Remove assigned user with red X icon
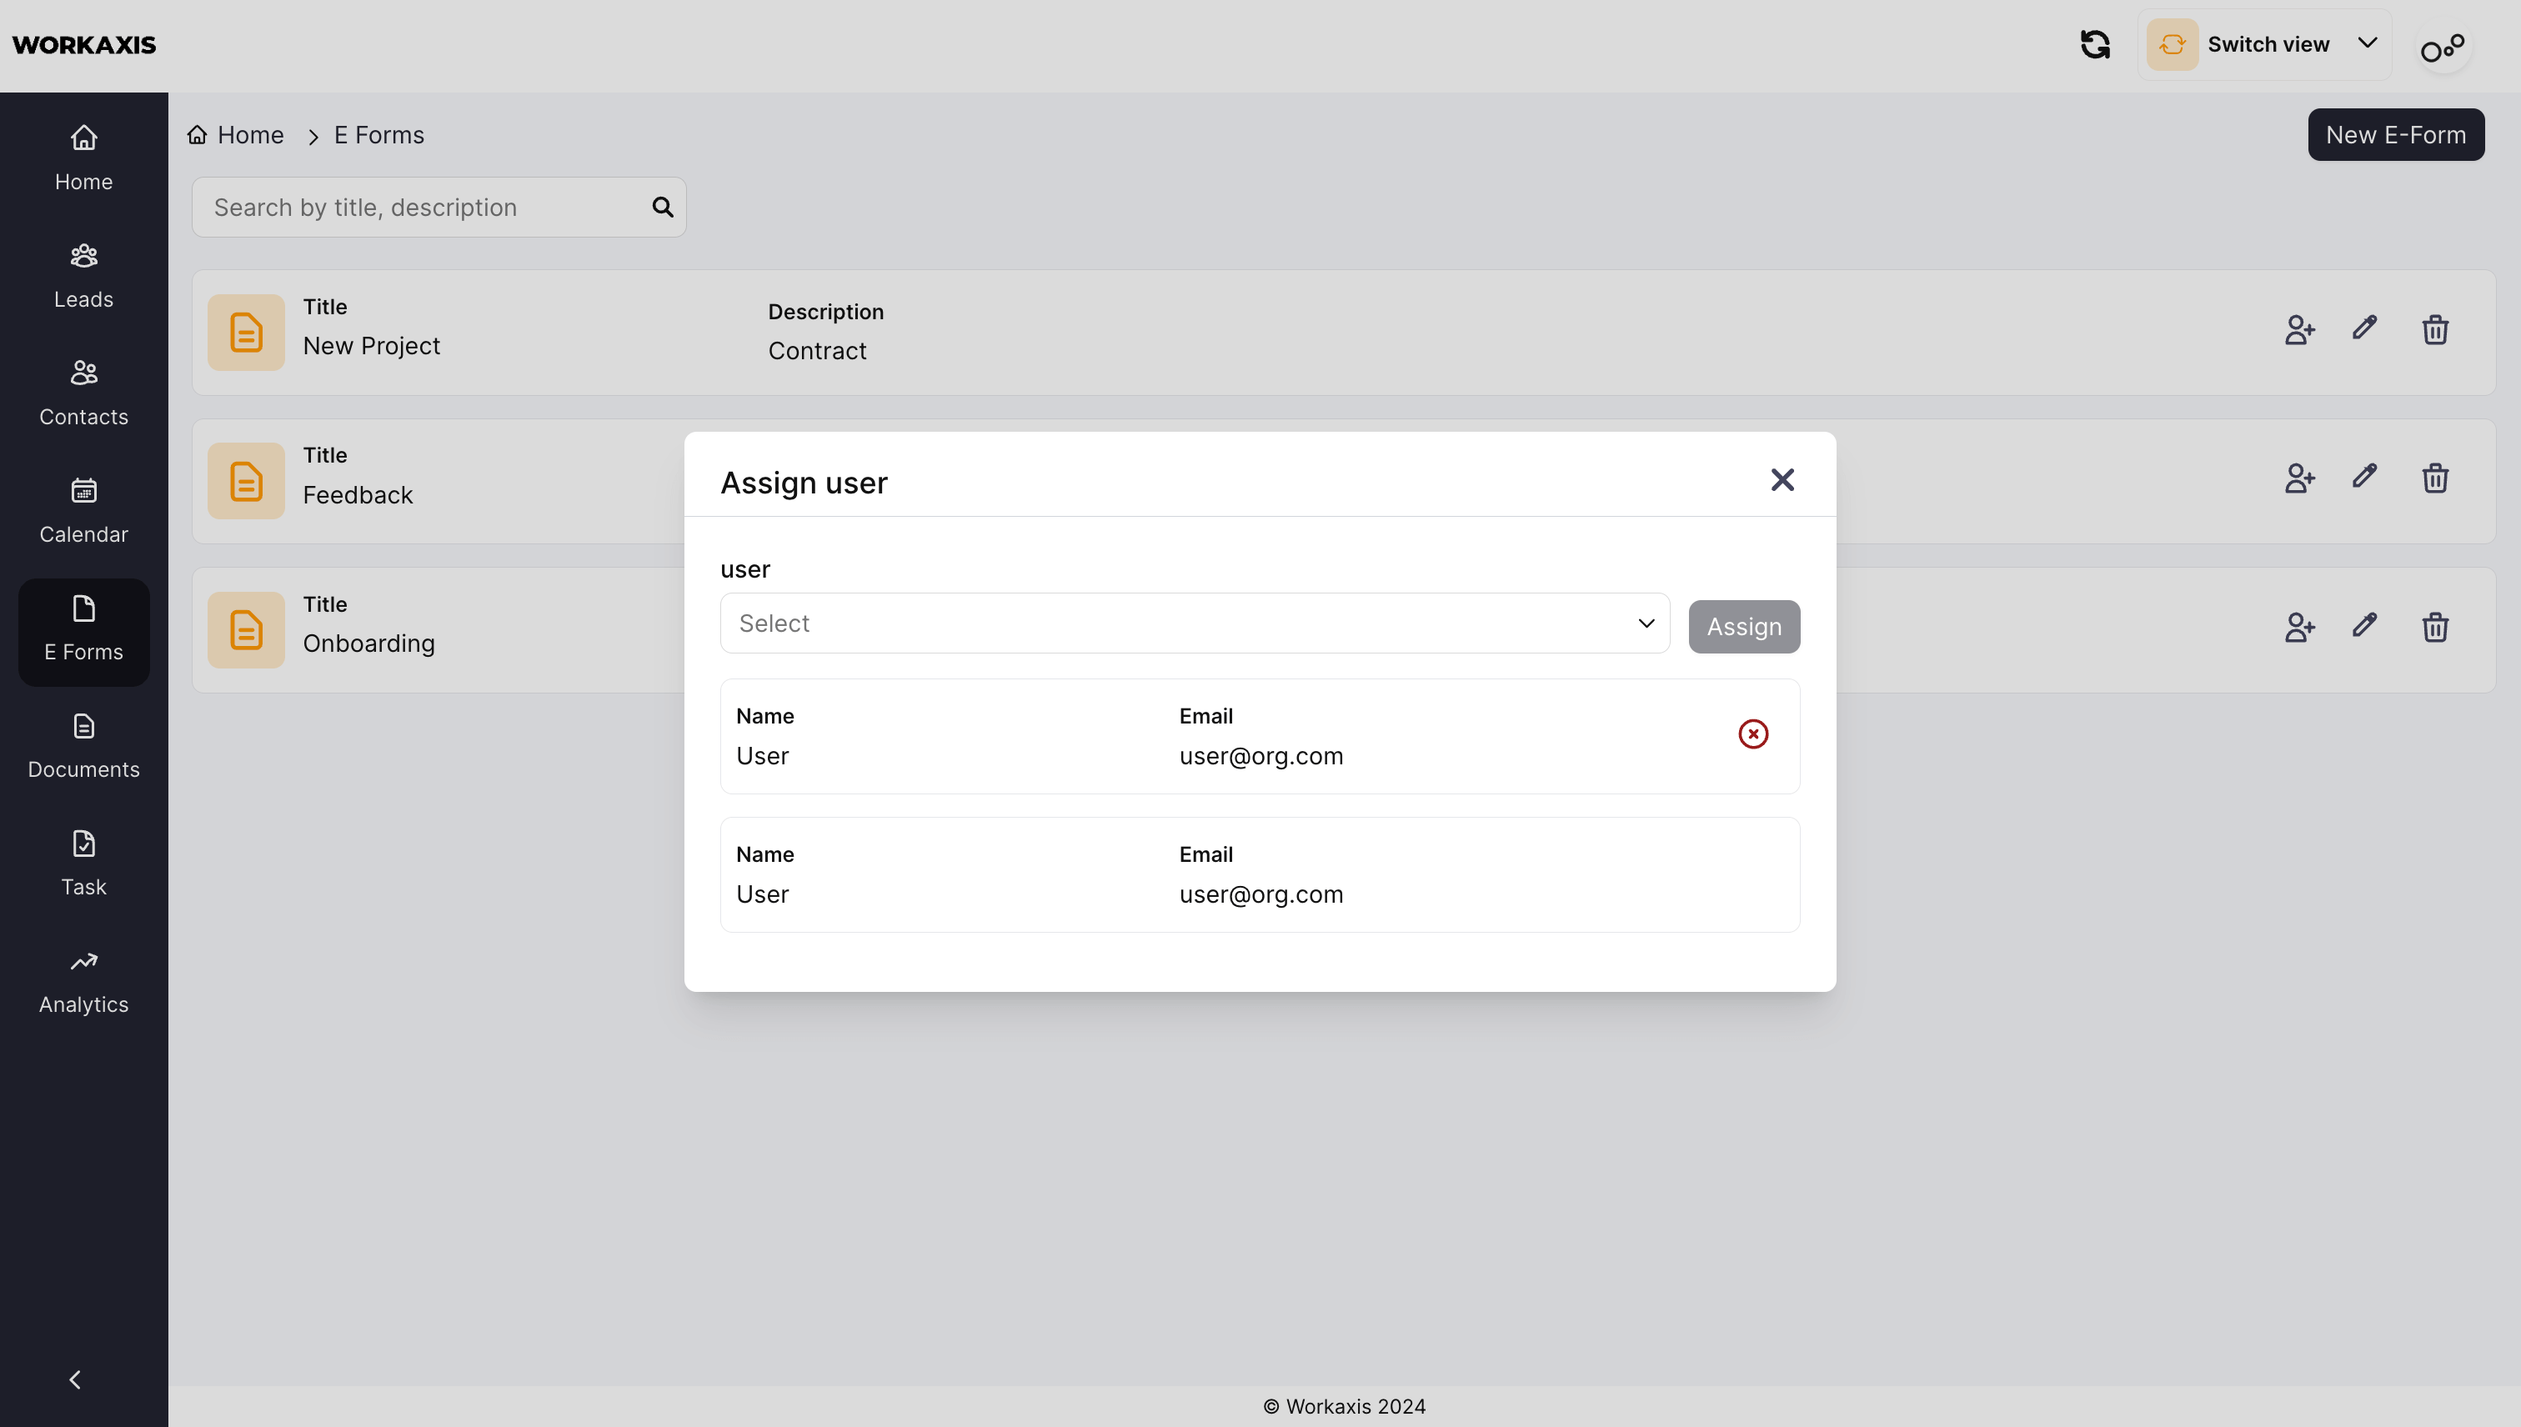 tap(1752, 734)
